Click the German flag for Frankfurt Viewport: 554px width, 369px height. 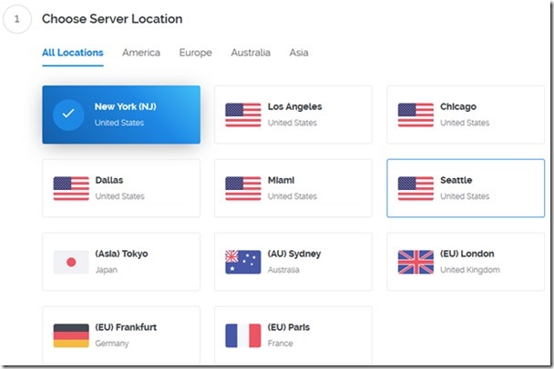coord(70,335)
